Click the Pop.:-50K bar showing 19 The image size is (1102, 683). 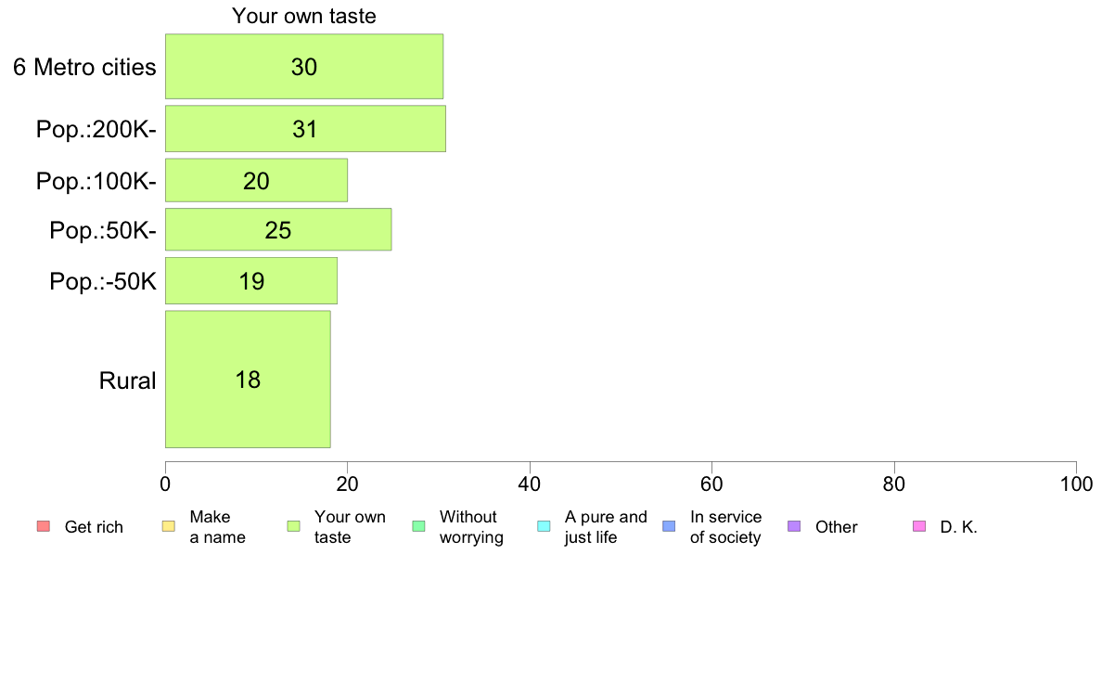coord(251,280)
